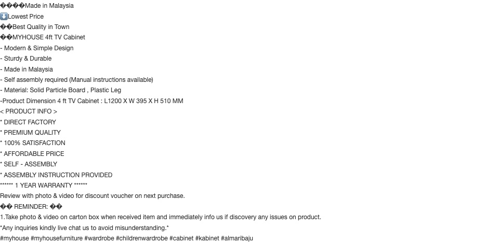Click the 'PREMIUM QUALITY' text
The width and height of the screenshot is (499, 243).
tap(32, 133)
